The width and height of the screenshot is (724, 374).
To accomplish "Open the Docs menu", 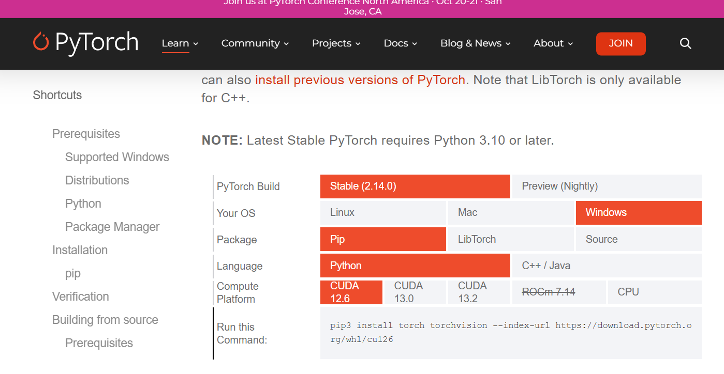I will coord(401,43).
